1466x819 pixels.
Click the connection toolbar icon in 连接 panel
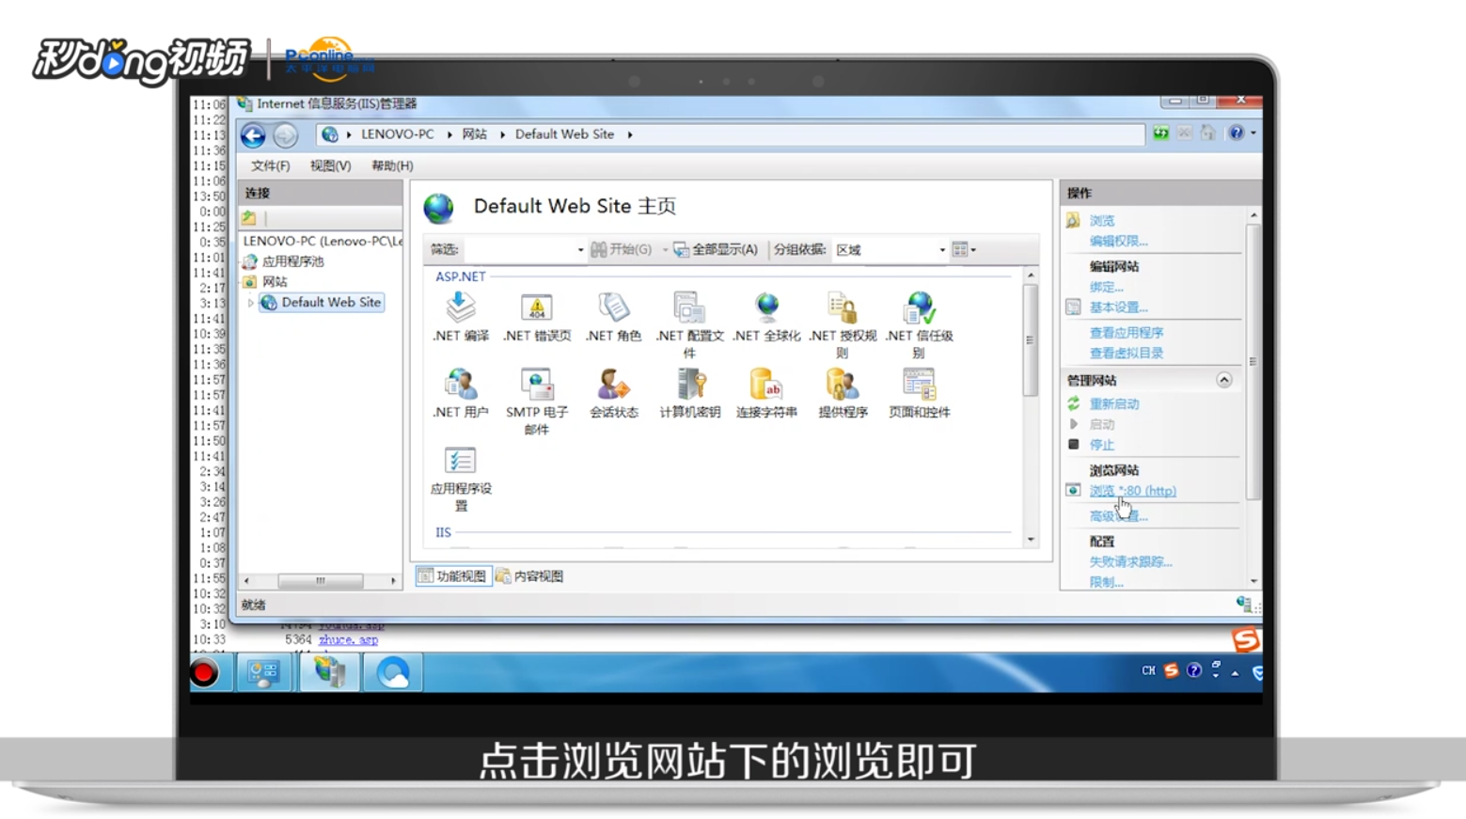pyautogui.click(x=249, y=218)
